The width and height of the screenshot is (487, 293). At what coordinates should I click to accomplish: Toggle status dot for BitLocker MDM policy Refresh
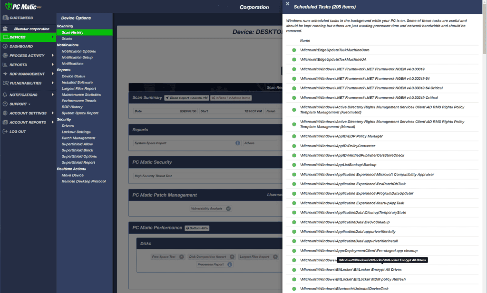294,279
